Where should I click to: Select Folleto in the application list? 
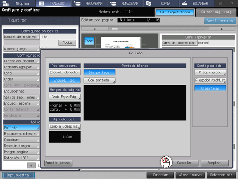tap(21, 128)
